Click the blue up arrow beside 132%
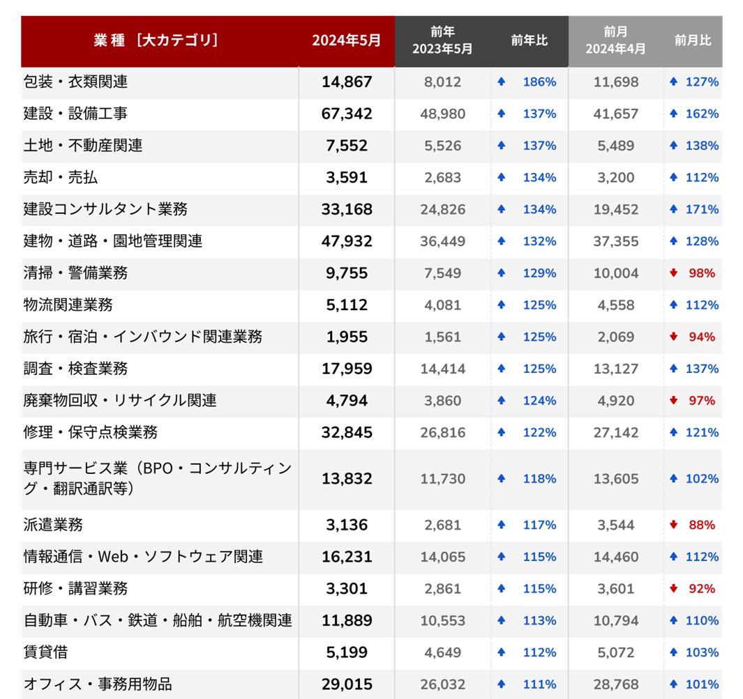 tap(502, 241)
